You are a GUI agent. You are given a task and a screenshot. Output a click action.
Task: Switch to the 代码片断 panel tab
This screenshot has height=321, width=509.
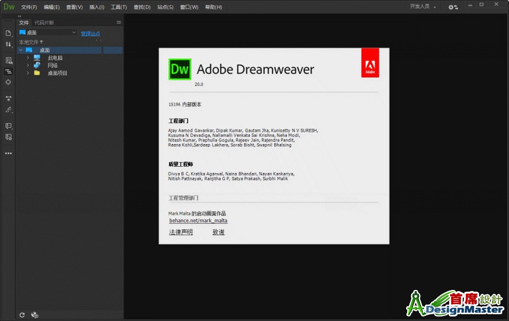[x=44, y=23]
